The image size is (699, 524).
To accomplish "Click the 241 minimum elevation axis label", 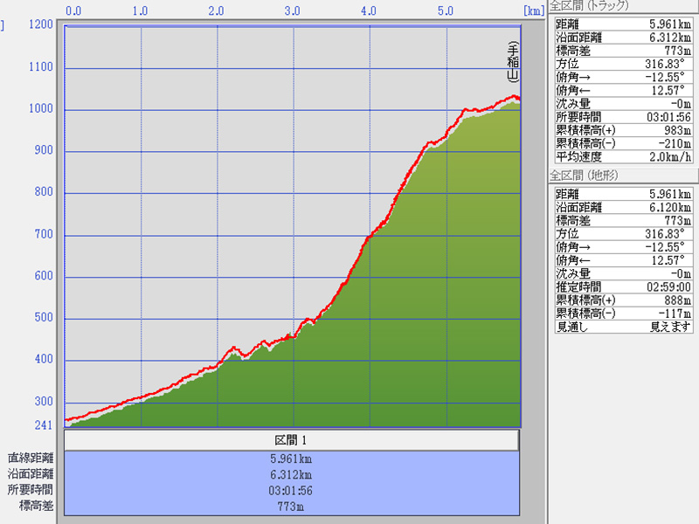I will (x=43, y=424).
